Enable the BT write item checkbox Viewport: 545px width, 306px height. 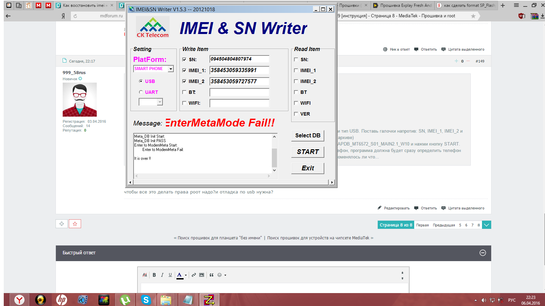(184, 92)
